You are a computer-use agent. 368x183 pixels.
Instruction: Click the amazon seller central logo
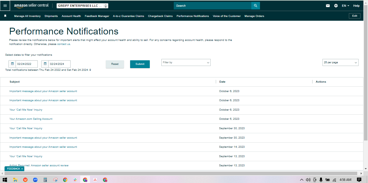click(31, 6)
